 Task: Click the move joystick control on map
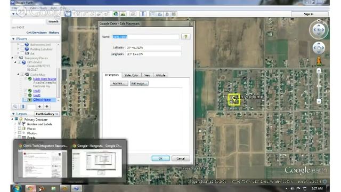point(319,47)
